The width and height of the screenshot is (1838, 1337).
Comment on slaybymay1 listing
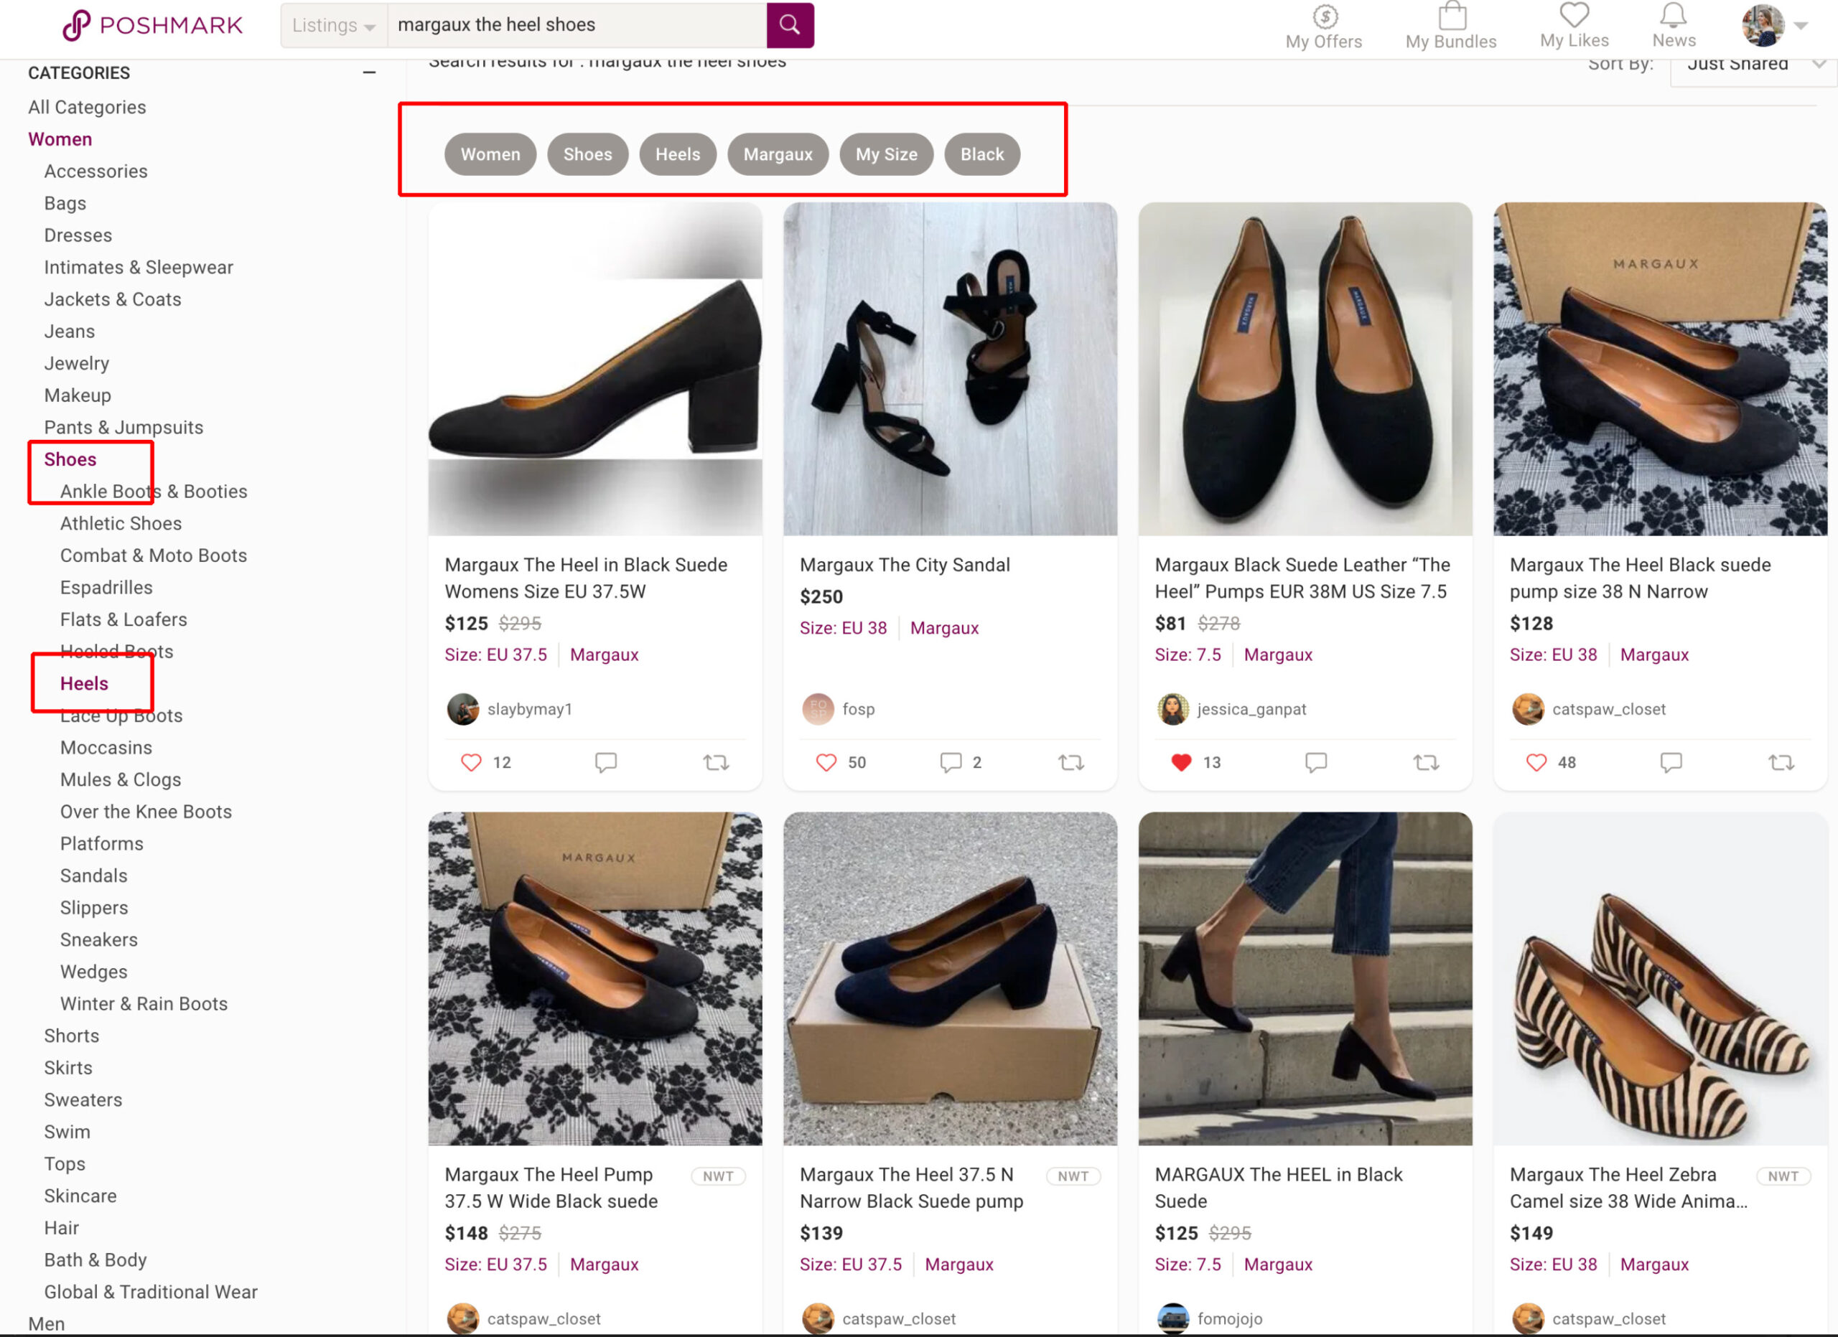[605, 762]
